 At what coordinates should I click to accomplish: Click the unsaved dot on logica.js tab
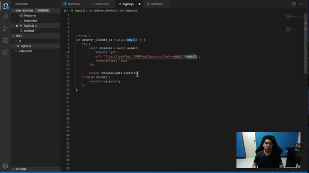tap(140, 4)
